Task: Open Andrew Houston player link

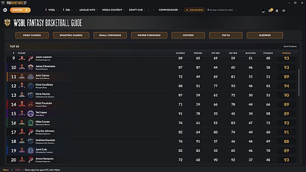Action: (x=45, y=140)
